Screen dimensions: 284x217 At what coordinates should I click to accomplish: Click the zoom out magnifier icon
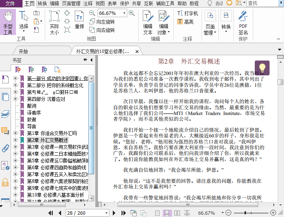92,13
